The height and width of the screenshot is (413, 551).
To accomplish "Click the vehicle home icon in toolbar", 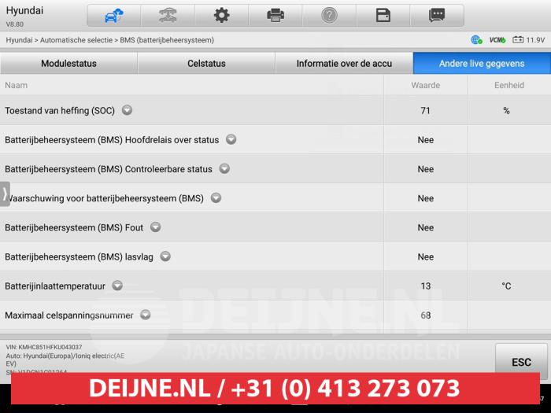I will pos(113,15).
